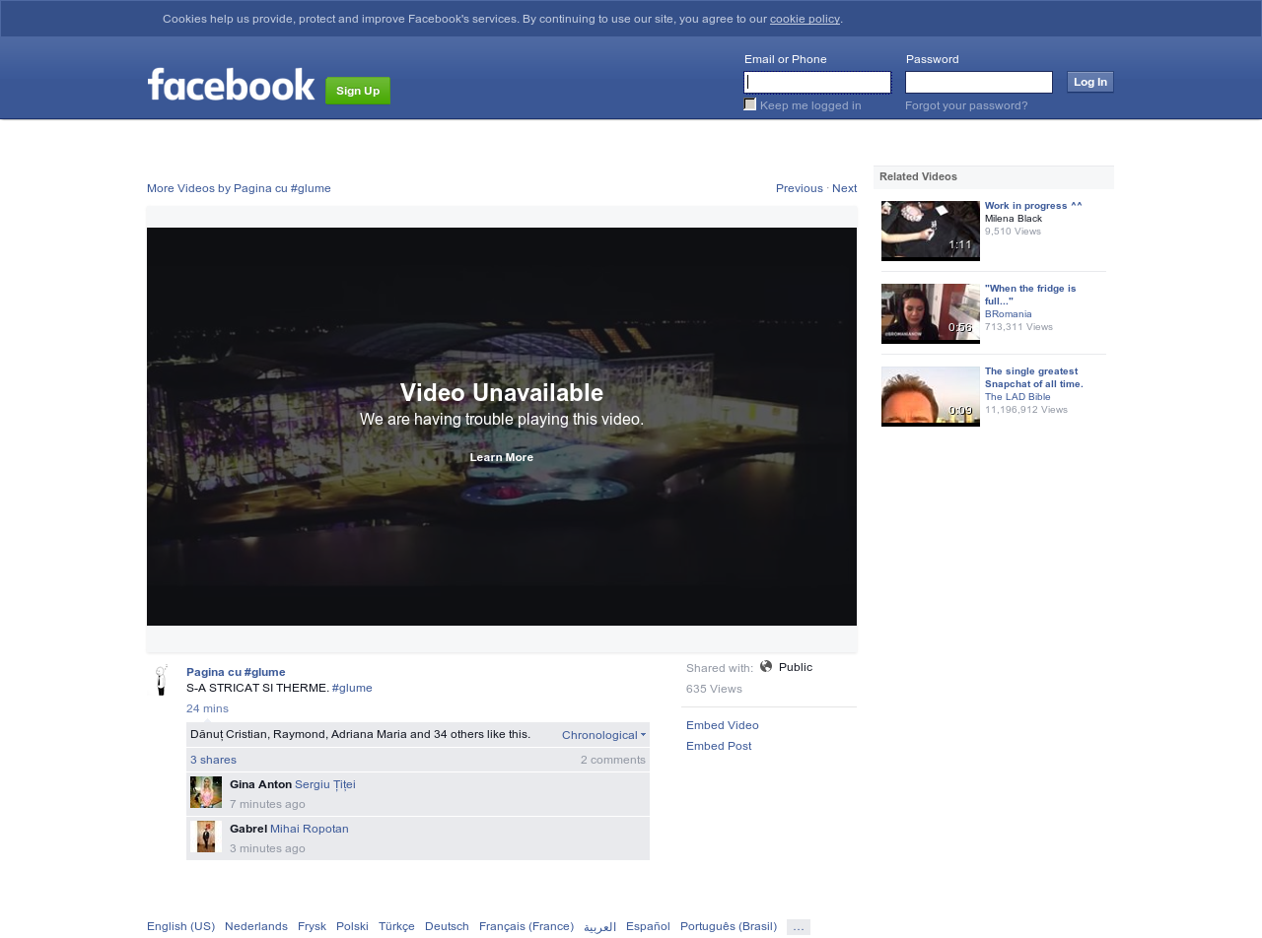
Task: Click the '9,510 Views' count
Action: pos(1013,232)
